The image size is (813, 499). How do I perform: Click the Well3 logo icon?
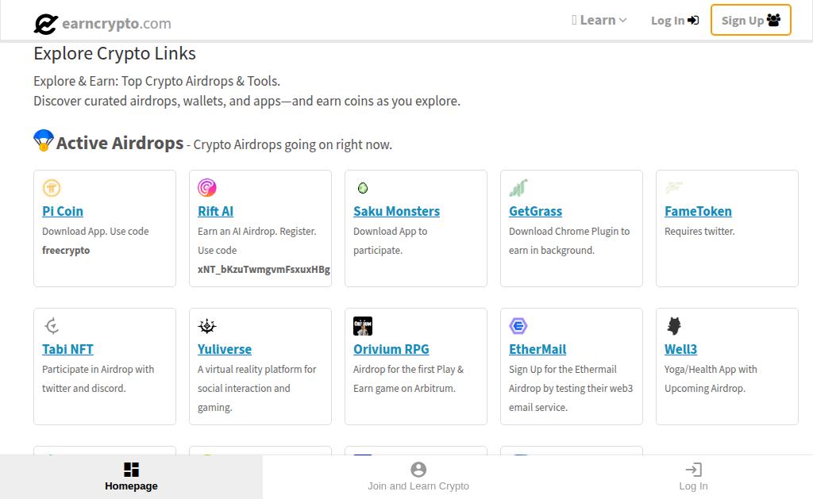point(674,326)
